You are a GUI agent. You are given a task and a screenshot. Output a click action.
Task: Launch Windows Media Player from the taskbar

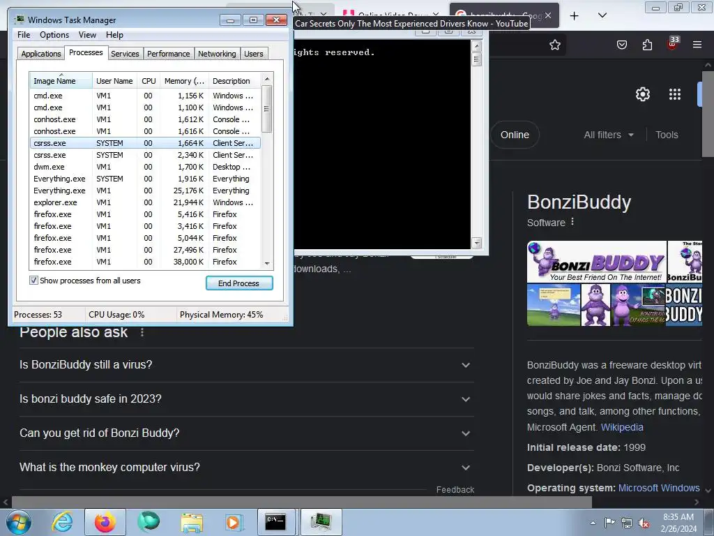pyautogui.click(x=234, y=522)
